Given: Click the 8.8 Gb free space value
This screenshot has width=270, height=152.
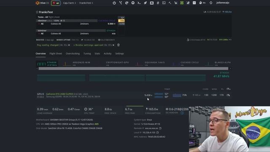Looking at the screenshot, I should pos(108,109).
